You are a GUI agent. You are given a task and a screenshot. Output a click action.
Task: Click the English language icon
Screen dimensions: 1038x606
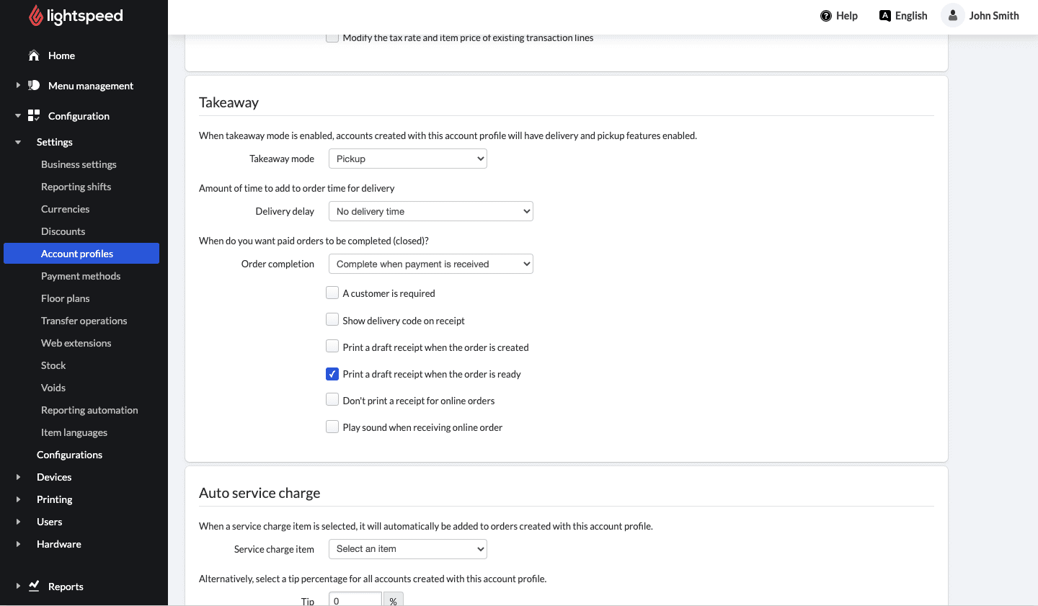click(x=885, y=16)
